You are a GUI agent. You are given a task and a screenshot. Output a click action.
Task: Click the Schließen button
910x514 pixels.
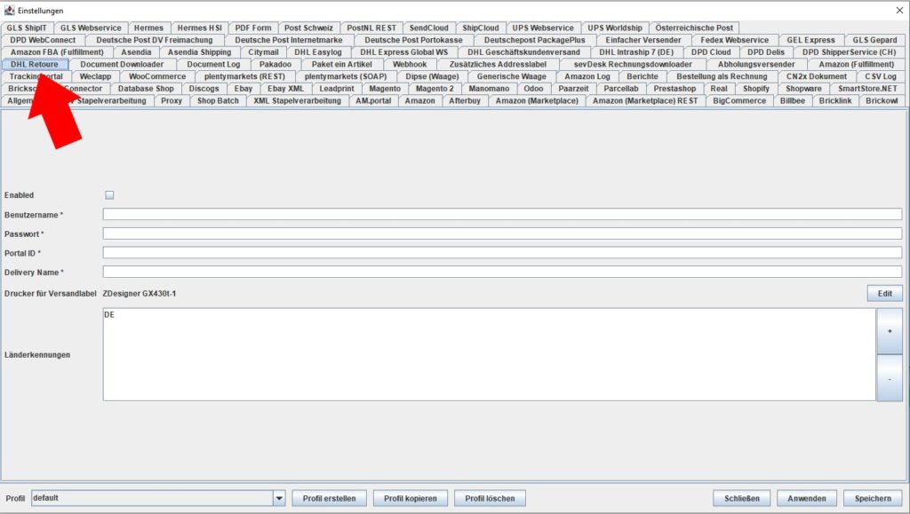pyautogui.click(x=742, y=498)
